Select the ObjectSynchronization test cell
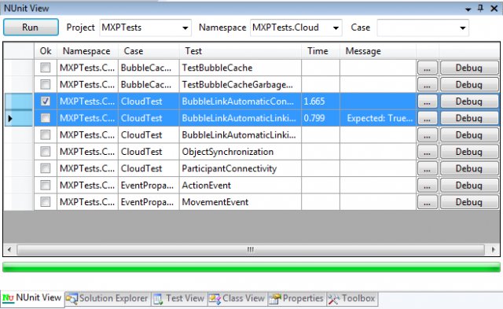The height and width of the screenshot is (309, 503). pyautogui.click(x=240, y=152)
